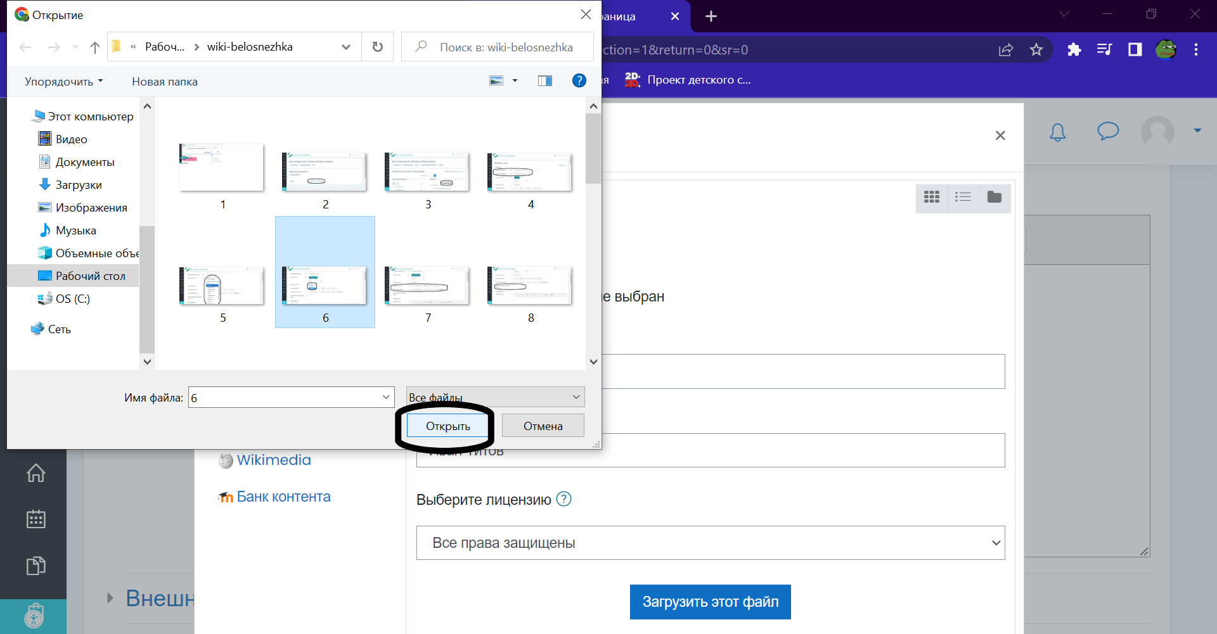Viewport: 1217px width, 634px height.
Task: Switch file picker to icon grid view
Action: coord(931,198)
